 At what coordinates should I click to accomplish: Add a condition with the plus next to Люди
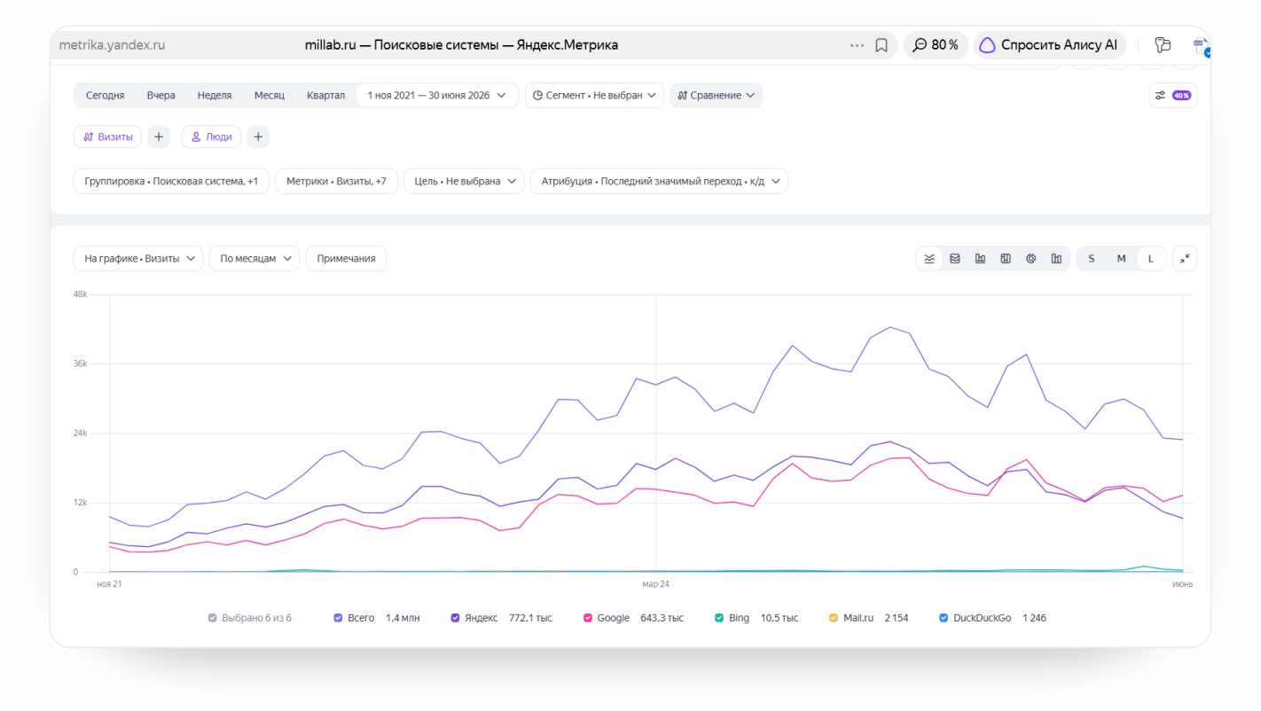pyautogui.click(x=258, y=137)
